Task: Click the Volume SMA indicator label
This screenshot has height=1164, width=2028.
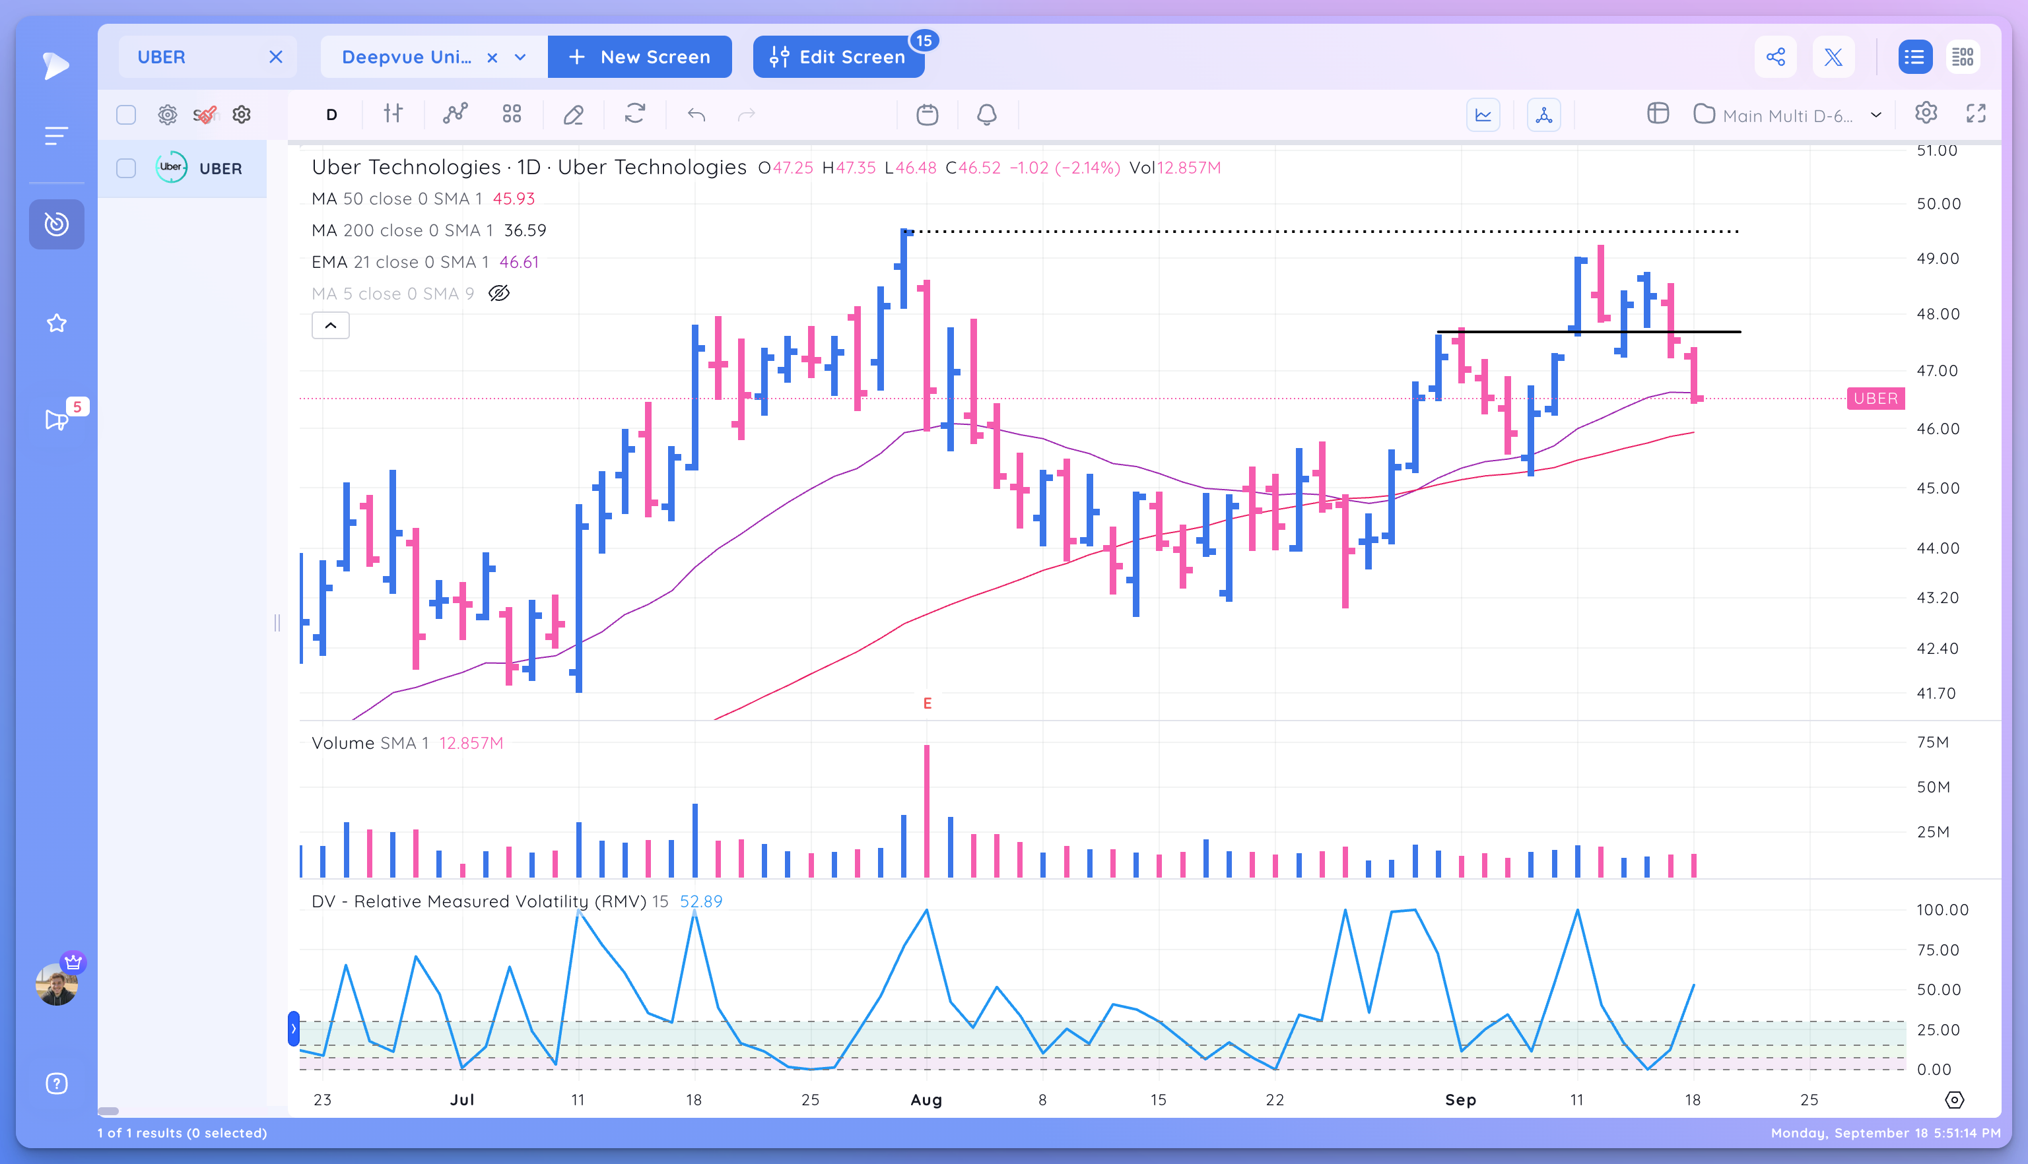Action: coord(370,743)
